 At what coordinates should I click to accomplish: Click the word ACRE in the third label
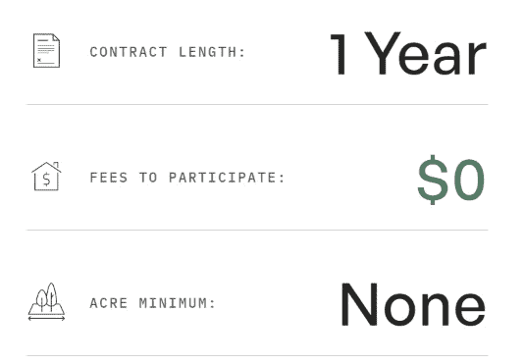click(x=109, y=303)
